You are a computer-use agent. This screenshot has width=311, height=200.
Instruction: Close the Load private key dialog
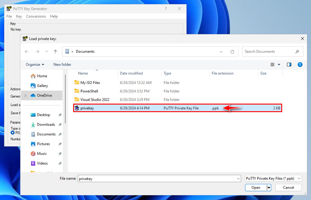click(302, 38)
